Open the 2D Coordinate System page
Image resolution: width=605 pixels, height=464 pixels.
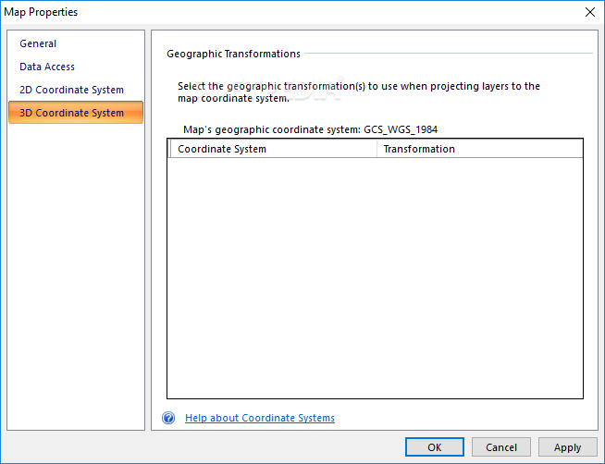click(x=72, y=90)
